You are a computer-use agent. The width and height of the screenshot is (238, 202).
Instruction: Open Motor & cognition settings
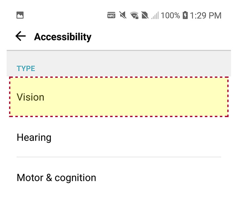[x=119, y=178]
